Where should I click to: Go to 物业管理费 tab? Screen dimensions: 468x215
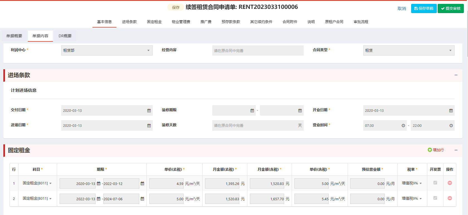181,22
